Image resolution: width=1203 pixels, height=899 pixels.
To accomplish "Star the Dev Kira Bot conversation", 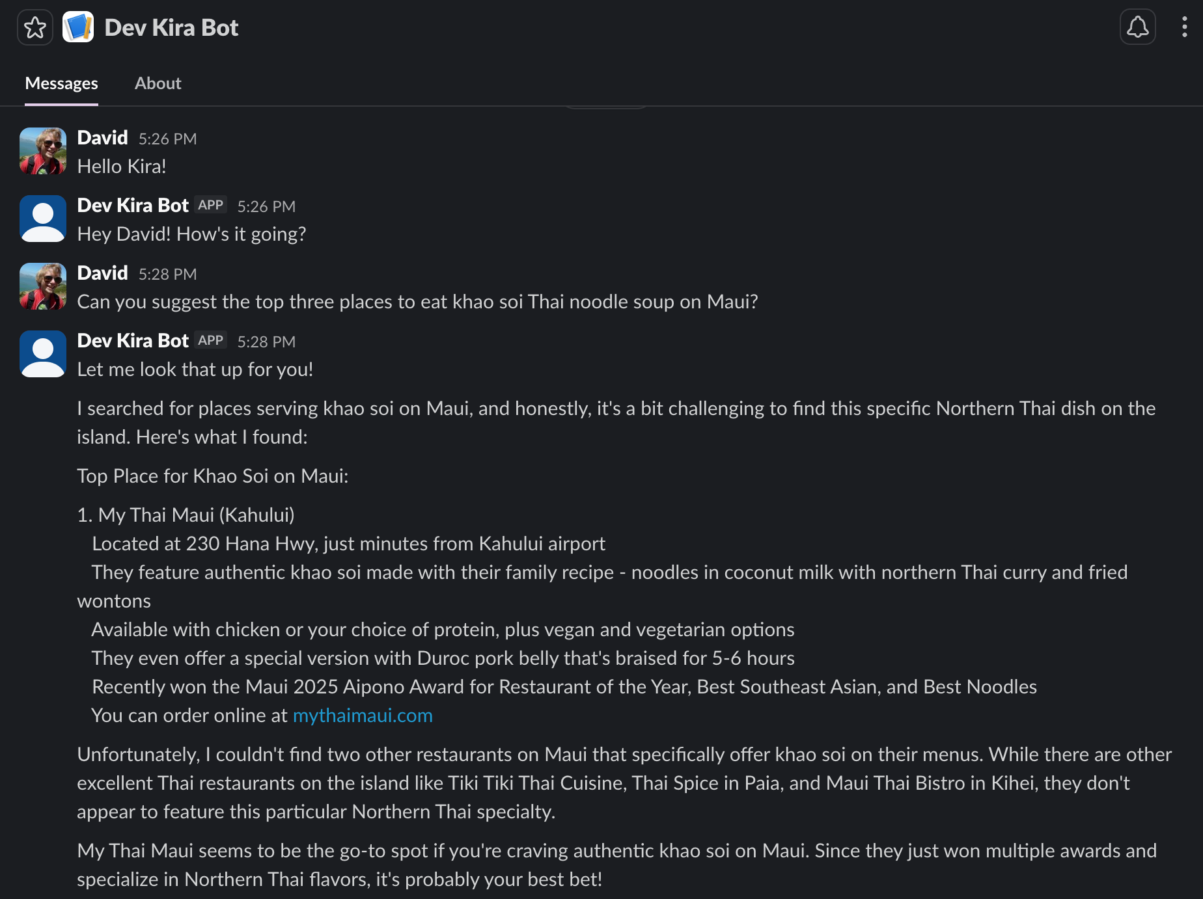I will [x=35, y=28].
